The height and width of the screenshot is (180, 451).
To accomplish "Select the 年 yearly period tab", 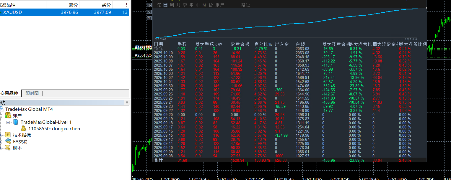I will point(191,5).
